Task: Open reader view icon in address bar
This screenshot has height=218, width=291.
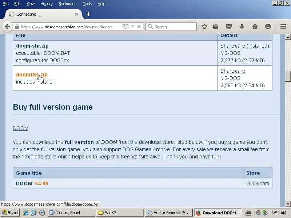Action: click(125, 27)
